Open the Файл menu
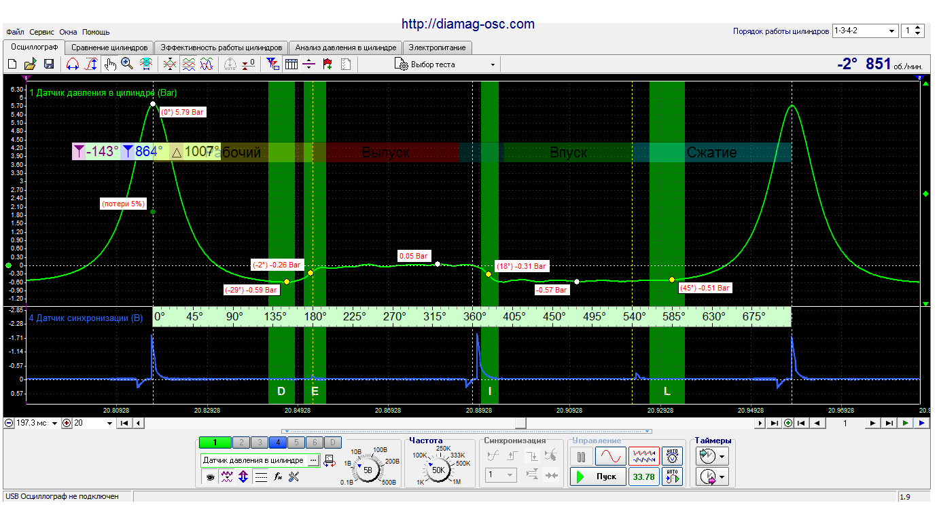The height and width of the screenshot is (505, 939). 15,32
